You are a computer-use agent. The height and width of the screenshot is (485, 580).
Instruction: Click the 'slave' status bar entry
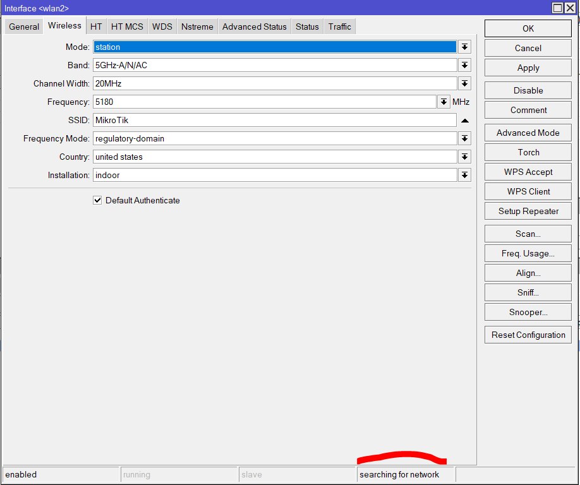point(297,474)
